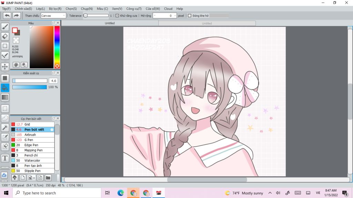Select the Select Eraser tool

pos(5,147)
